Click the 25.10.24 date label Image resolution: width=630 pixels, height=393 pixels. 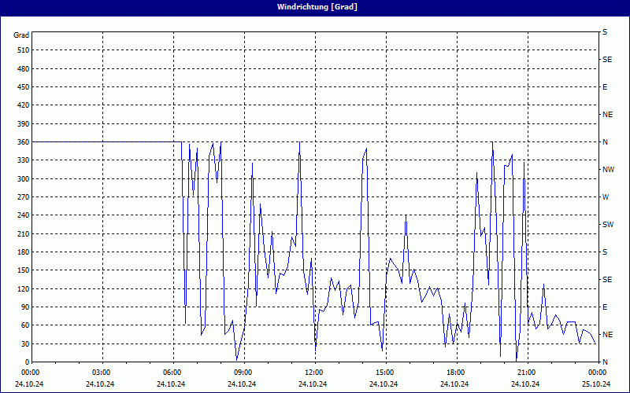click(x=596, y=384)
